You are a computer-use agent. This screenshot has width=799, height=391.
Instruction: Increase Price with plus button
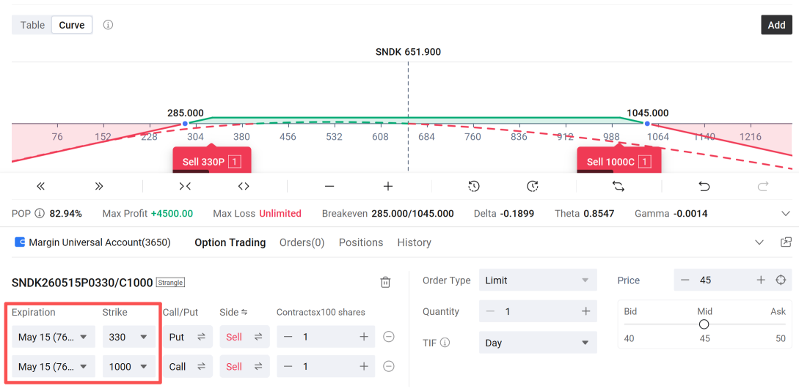(x=761, y=280)
